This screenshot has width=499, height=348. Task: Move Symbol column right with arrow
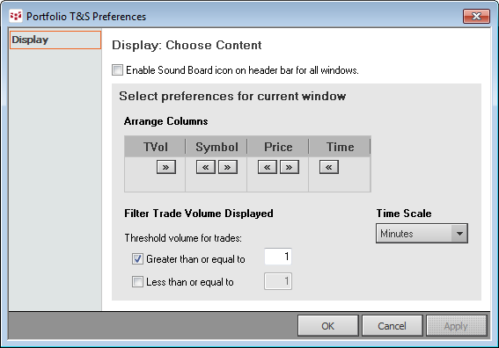click(x=228, y=167)
